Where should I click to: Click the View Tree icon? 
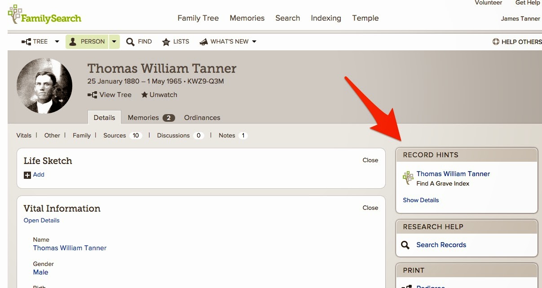point(92,95)
